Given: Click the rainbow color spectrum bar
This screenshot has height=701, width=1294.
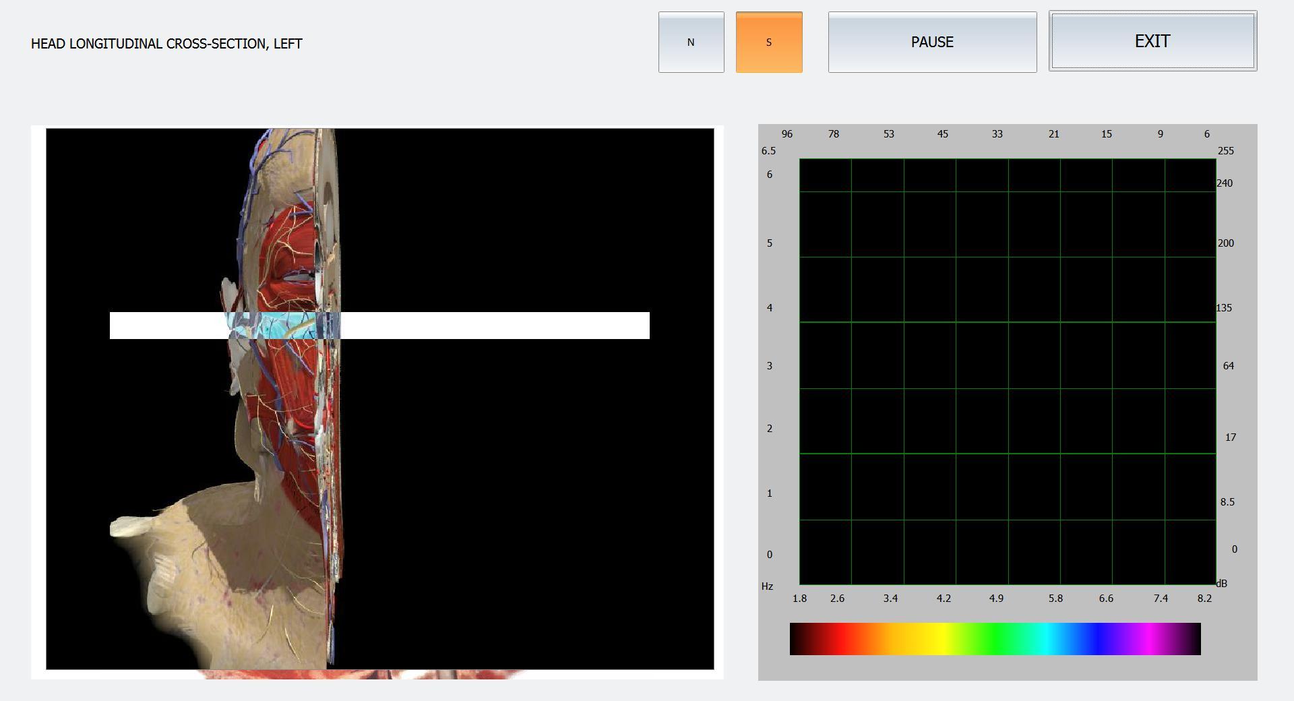Looking at the screenshot, I should (x=995, y=639).
